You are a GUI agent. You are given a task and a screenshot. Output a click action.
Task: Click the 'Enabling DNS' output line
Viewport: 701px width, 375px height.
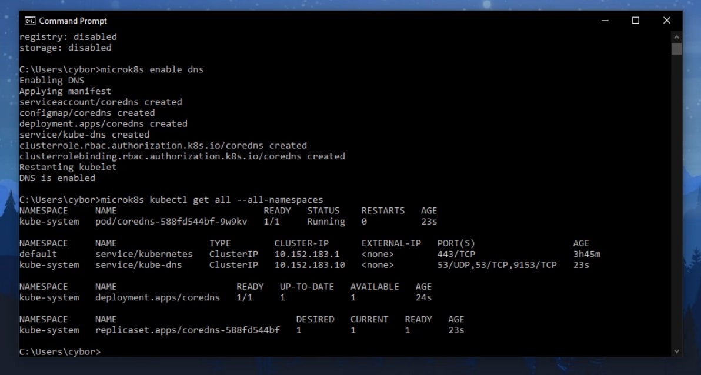[51, 80]
